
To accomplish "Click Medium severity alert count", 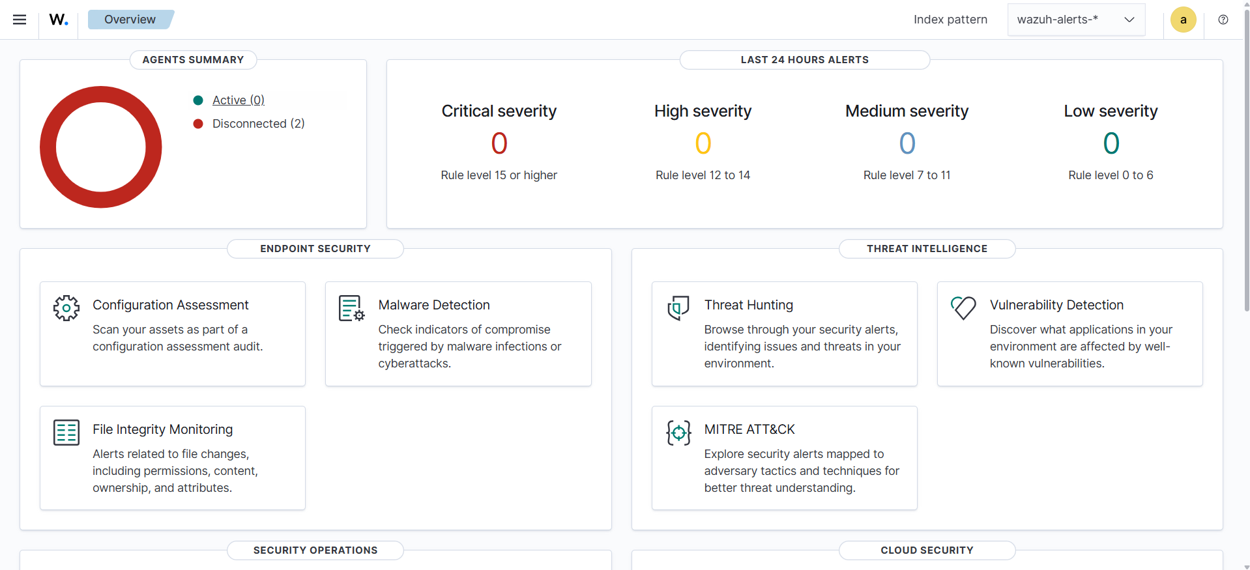I will pos(907,143).
